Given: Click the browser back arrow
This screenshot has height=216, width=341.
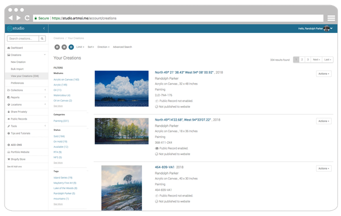Looking at the screenshot, I should (10, 18).
